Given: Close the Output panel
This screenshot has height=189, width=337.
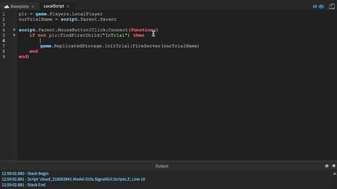Looking at the screenshot, I should coord(334,166).
